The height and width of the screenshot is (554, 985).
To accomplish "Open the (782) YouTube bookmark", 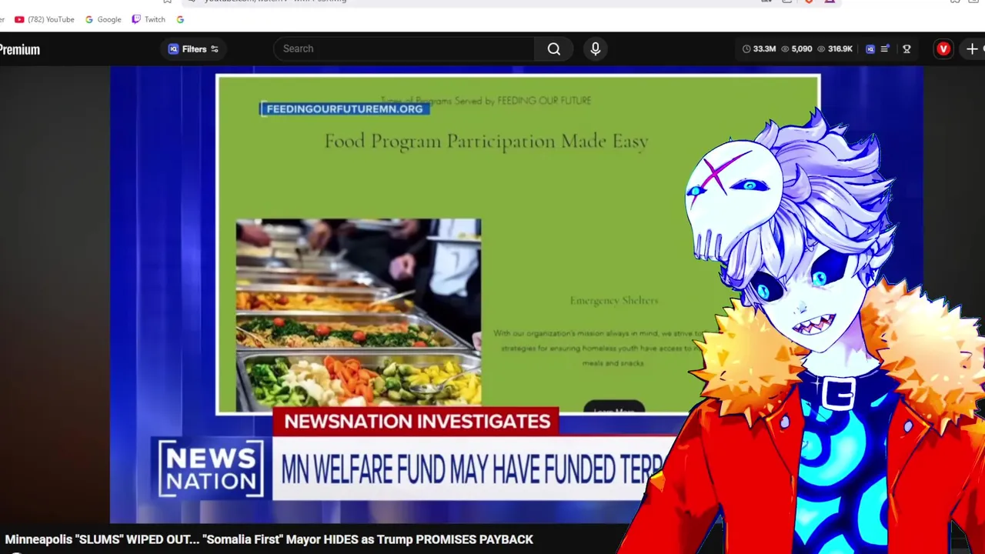I will coord(45,19).
